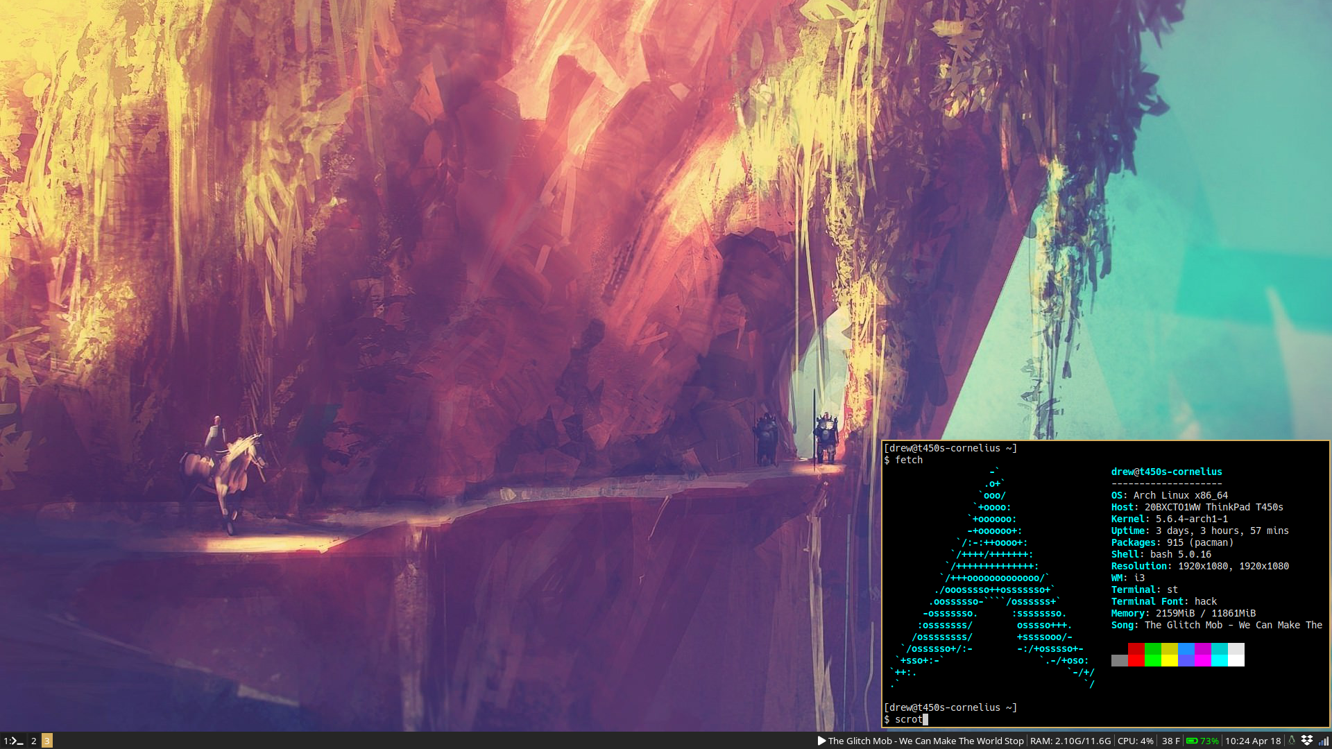The height and width of the screenshot is (749, 1332).
Task: Click the 'Terminal Font: hack' line
Action: pyautogui.click(x=1163, y=601)
